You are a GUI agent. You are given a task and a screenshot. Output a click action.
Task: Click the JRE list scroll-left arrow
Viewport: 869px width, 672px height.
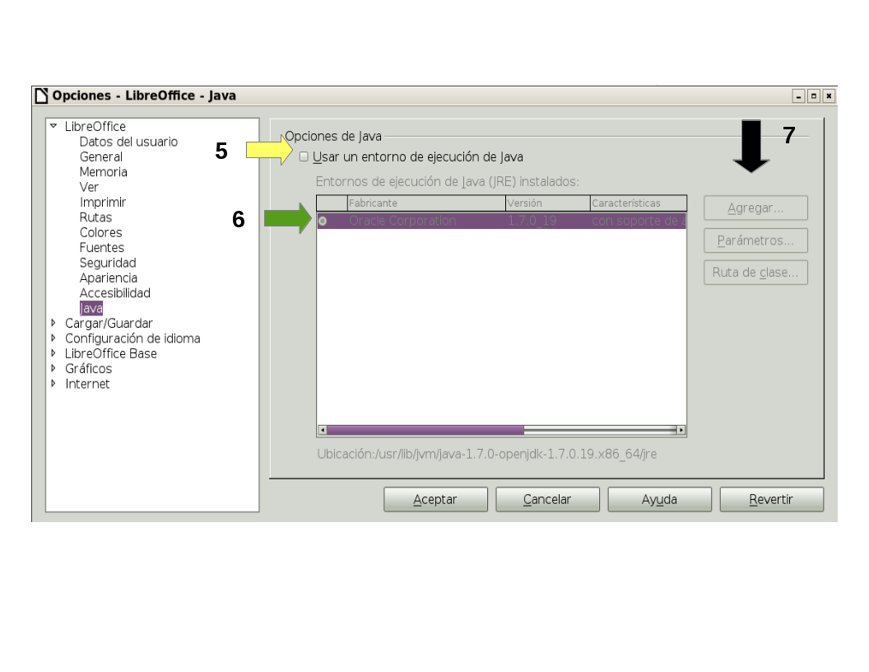click(323, 430)
